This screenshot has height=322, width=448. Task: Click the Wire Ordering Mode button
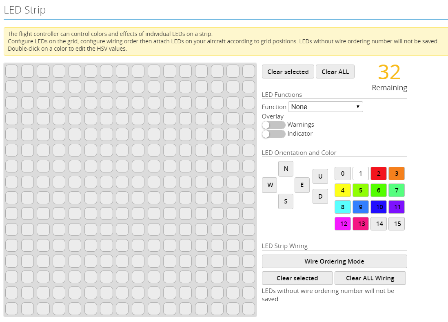334,262
